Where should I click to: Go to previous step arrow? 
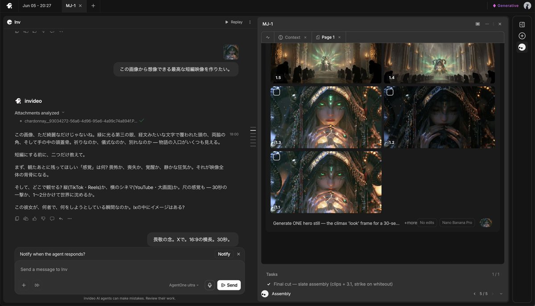[474, 294]
